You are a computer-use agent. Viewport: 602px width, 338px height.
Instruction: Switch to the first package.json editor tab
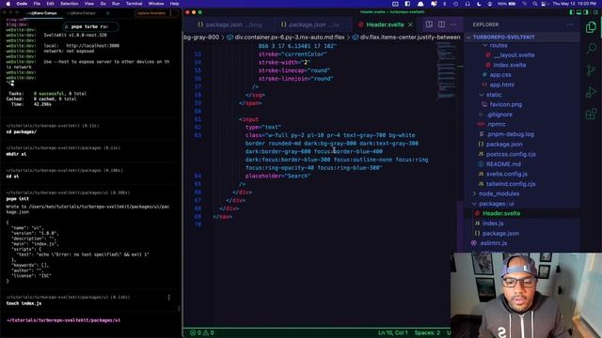coord(230,24)
